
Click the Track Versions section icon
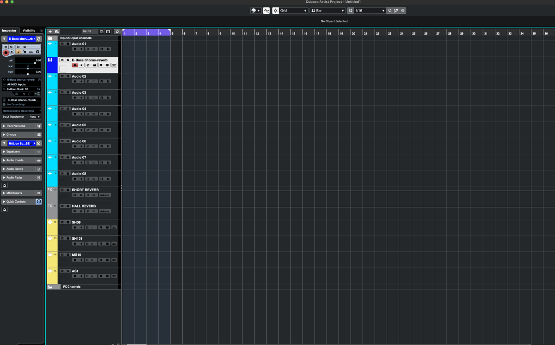(39, 126)
